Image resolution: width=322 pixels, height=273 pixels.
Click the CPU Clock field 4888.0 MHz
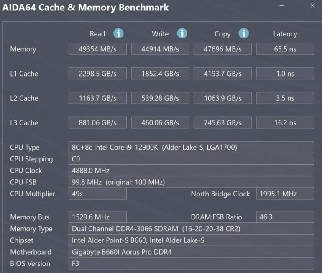[x=191, y=171]
